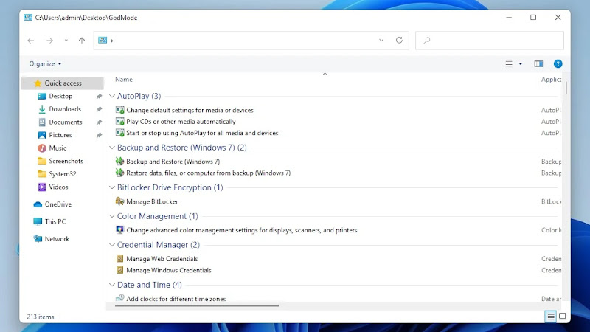Open Help with the question mark icon
The image size is (590, 332).
pyautogui.click(x=558, y=63)
